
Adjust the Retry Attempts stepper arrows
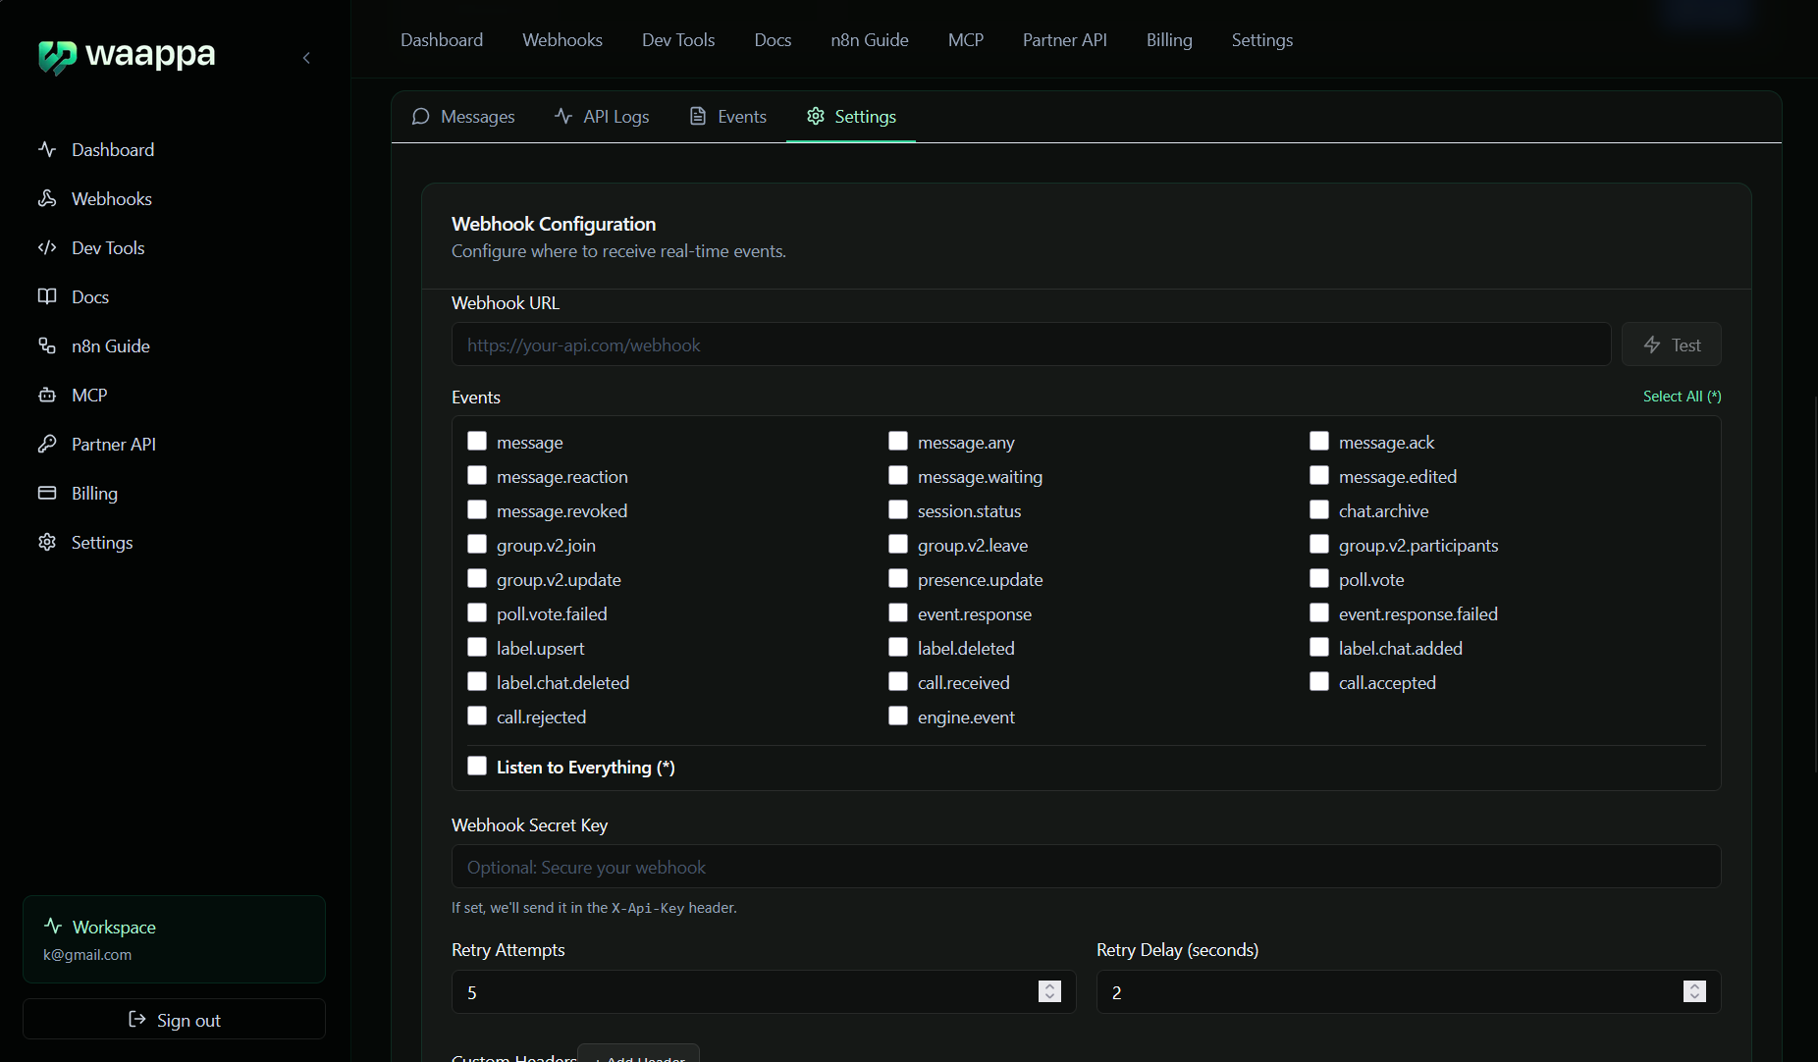pos(1049,991)
